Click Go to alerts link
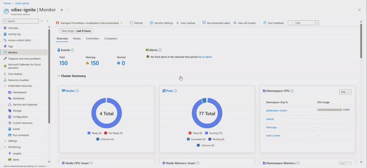The image size is (367, 168). pyautogui.click(x=205, y=57)
